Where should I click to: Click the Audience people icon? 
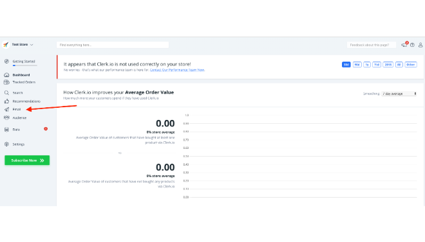pos(7,117)
